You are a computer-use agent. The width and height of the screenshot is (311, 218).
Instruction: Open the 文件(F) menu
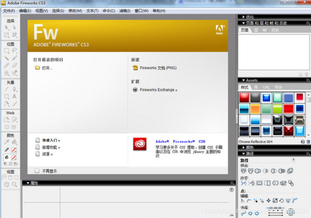tap(9, 11)
